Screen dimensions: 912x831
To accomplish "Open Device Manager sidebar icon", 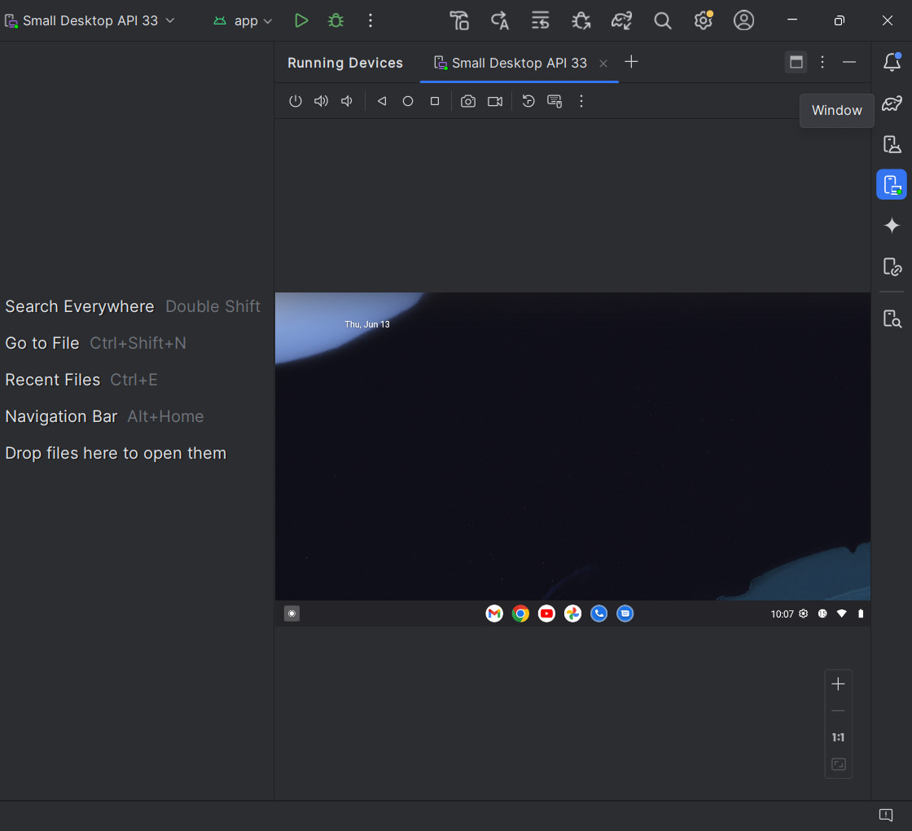I will click(892, 143).
